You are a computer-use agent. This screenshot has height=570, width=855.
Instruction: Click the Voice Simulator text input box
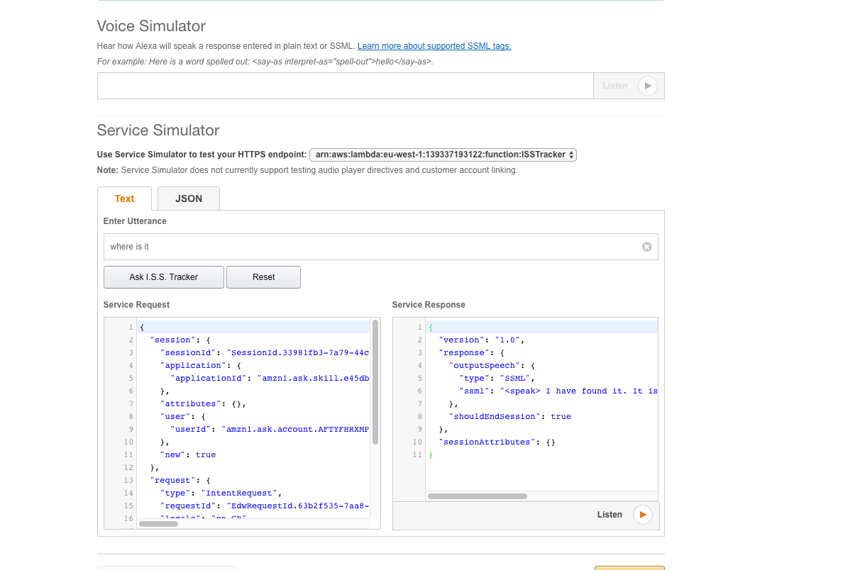[345, 86]
